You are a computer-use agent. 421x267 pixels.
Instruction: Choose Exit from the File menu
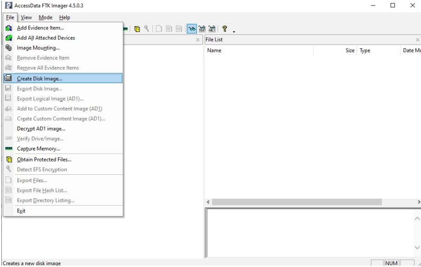coord(63,211)
